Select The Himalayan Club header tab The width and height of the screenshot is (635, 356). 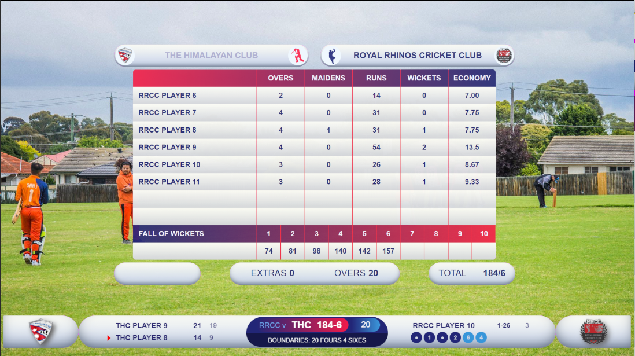click(x=211, y=55)
